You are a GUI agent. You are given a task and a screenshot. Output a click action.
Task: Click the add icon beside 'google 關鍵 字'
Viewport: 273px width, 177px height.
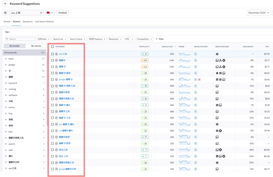click(x=57, y=80)
